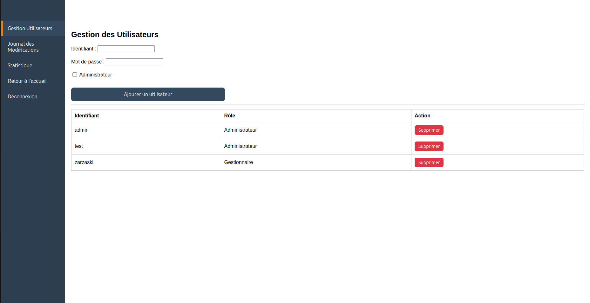This screenshot has width=590, height=303.
Task: Focus the Identifiant input field
Action: click(126, 49)
